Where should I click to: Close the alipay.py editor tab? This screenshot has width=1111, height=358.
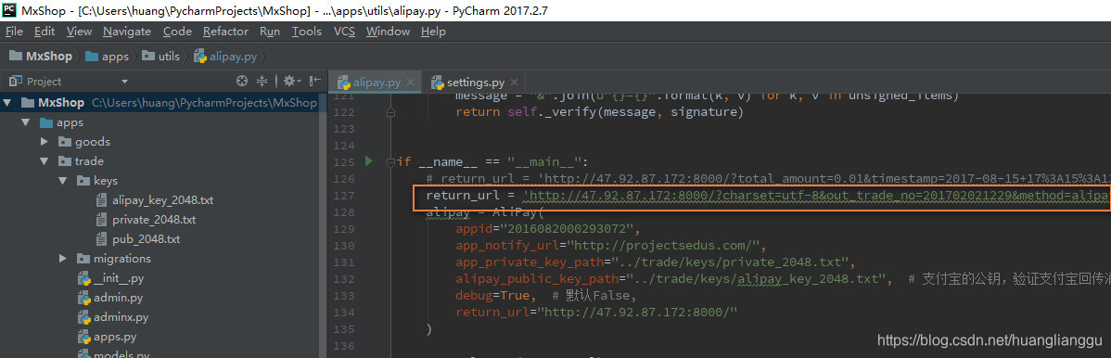pyautogui.click(x=410, y=83)
